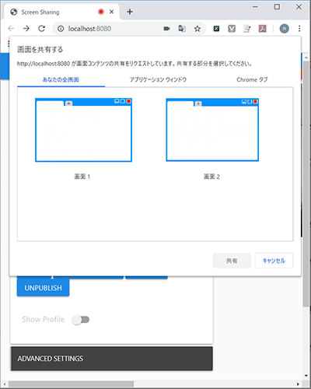The width and height of the screenshot is (311, 389).
Task: Bookmark this page with the star icon
Action: pos(197,29)
